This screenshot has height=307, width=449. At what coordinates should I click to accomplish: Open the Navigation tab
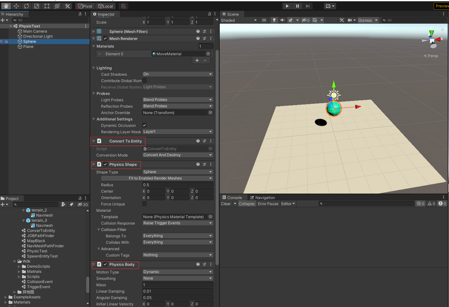coord(262,198)
